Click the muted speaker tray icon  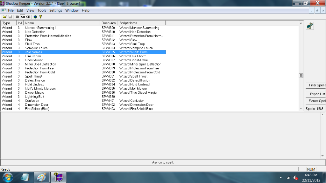pyautogui.click(x=296, y=178)
